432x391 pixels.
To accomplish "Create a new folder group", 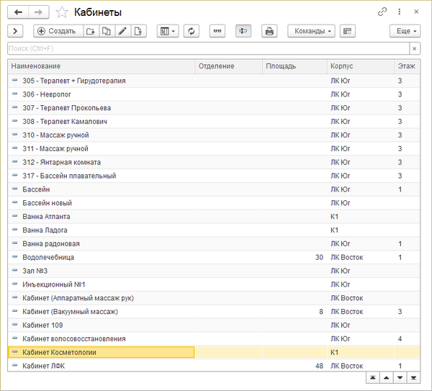I will pyautogui.click(x=90, y=31).
